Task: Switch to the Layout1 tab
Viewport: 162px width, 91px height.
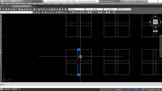Action: pos(7,89)
